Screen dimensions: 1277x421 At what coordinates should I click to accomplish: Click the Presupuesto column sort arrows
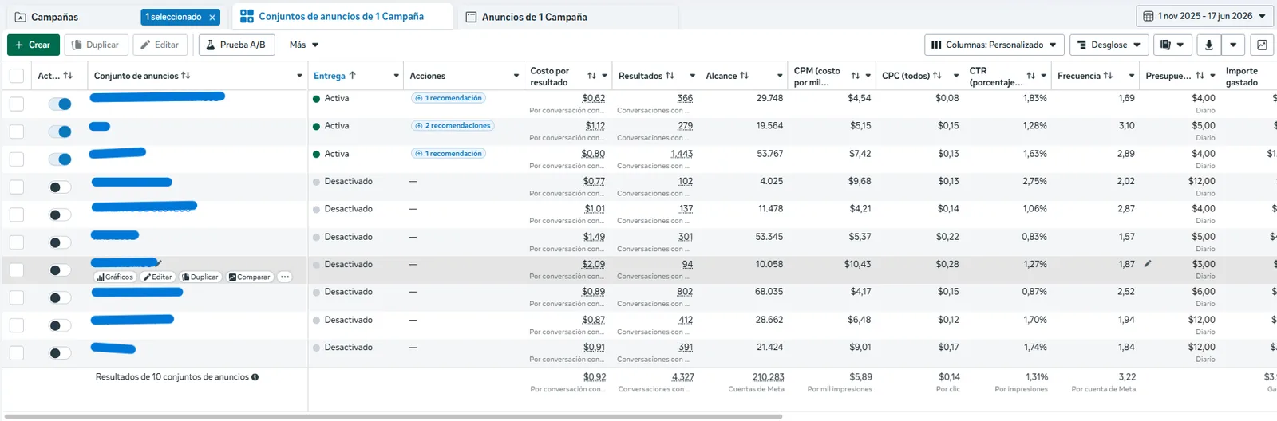(x=1200, y=76)
